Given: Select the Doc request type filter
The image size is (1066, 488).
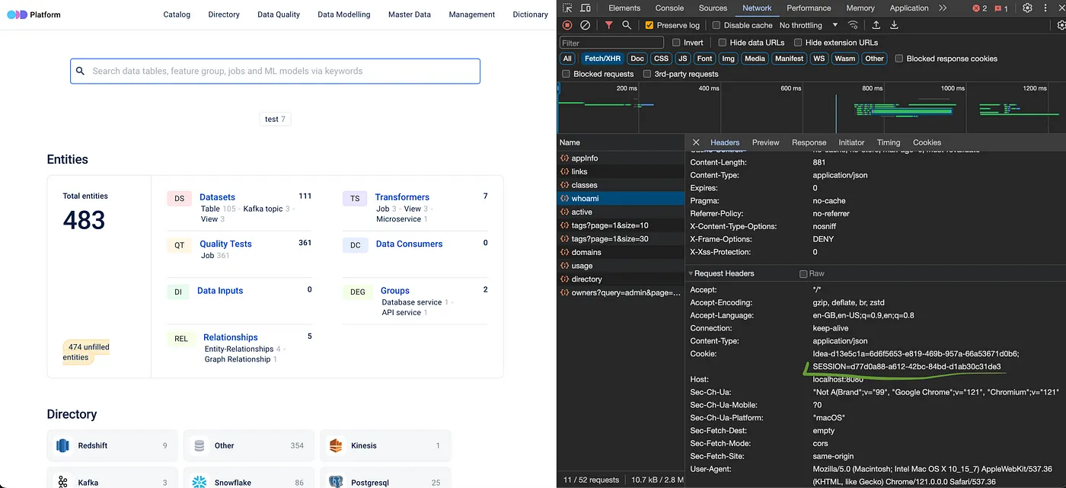Looking at the screenshot, I should (x=637, y=59).
